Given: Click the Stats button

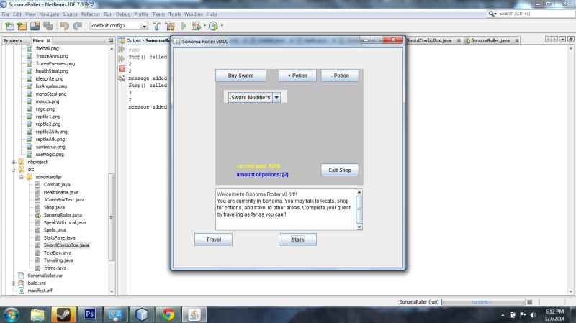Looking at the screenshot, I should 297,240.
